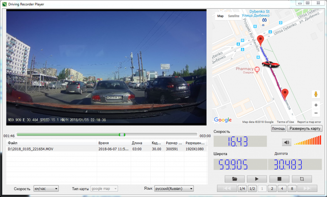
Task: Open the Тип карты map type dropdown
Action: click(104, 189)
